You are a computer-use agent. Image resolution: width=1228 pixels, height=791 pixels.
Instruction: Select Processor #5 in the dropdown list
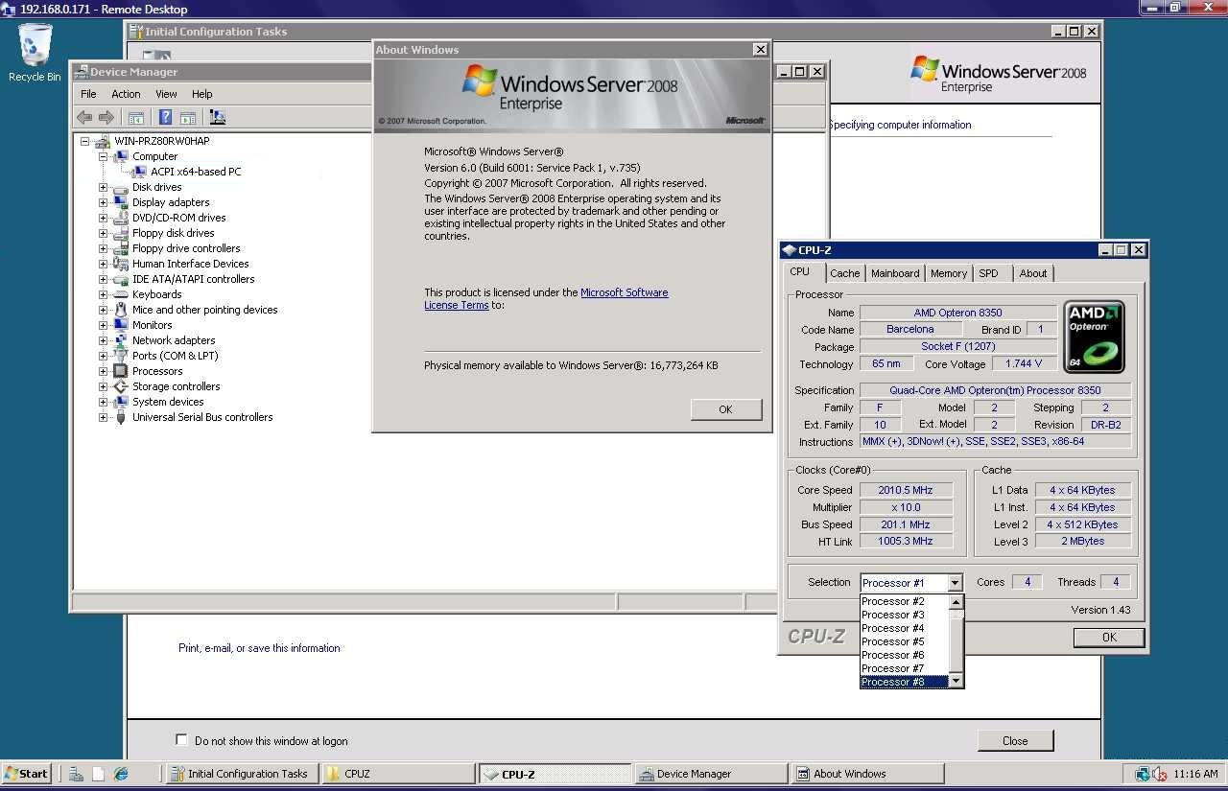point(904,641)
